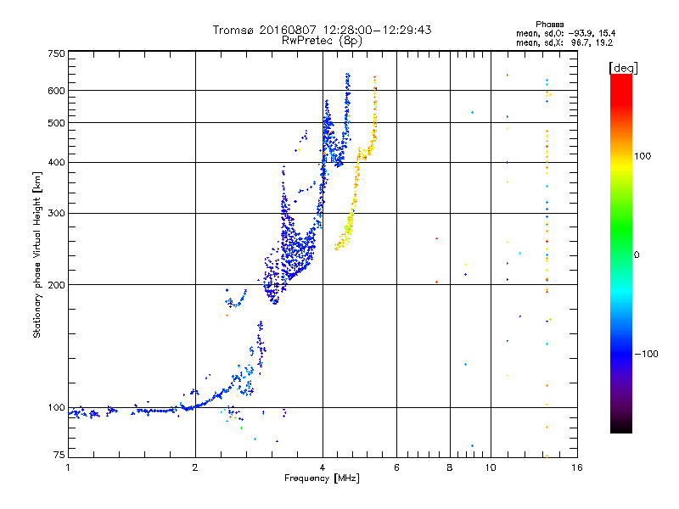
Task: Click the x-axis tick label '8'
Action: [450, 467]
